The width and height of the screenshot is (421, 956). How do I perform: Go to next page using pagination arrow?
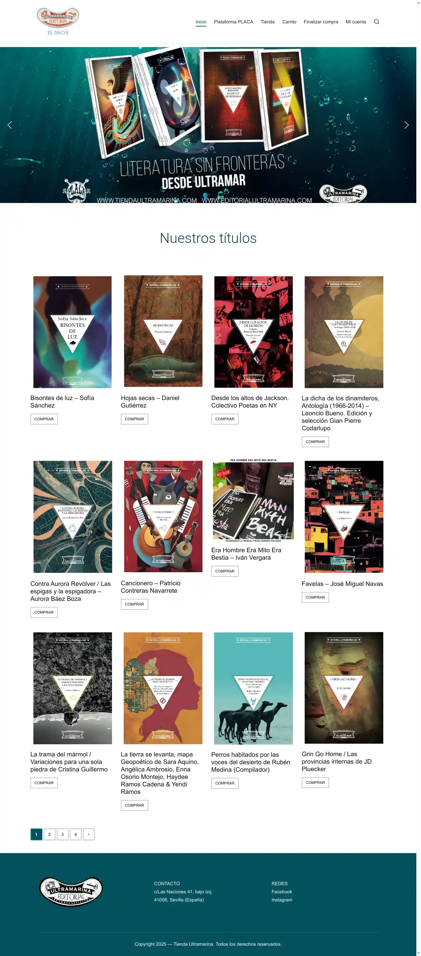pyautogui.click(x=89, y=834)
